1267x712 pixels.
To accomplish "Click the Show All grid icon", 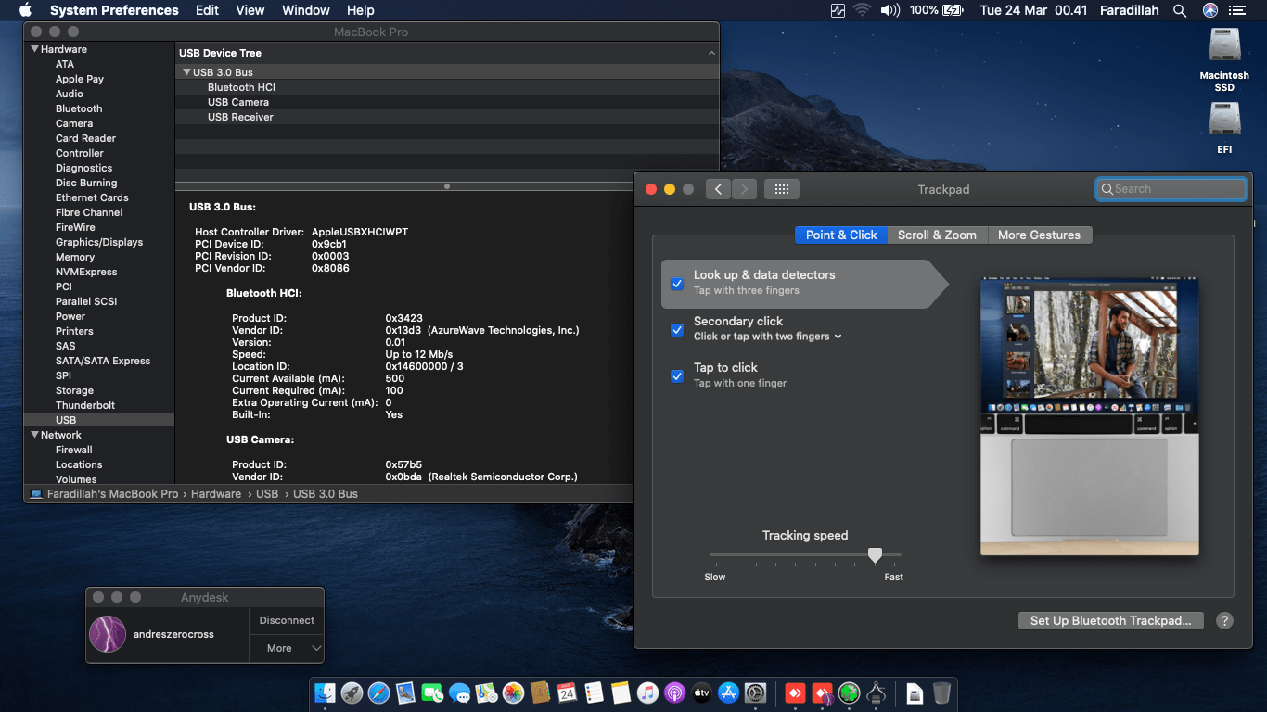I will click(x=781, y=189).
